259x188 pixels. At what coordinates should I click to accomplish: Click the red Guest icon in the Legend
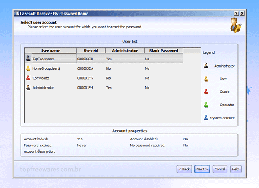[x=206, y=92]
